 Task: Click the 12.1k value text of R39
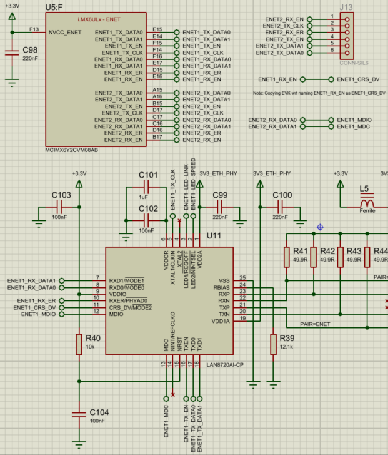point(286,347)
